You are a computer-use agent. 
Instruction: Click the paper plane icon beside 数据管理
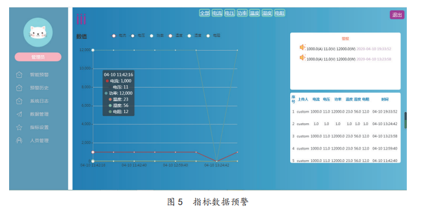[19, 114]
